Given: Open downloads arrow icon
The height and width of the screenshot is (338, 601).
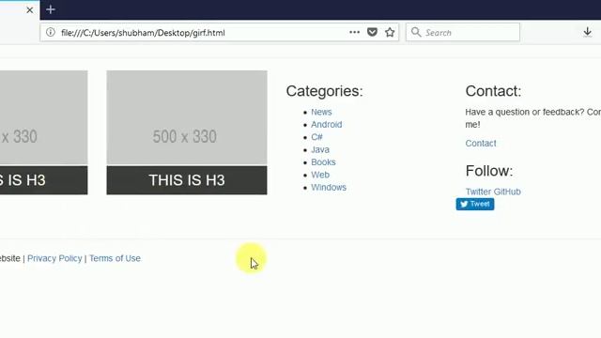Looking at the screenshot, I should [x=587, y=32].
